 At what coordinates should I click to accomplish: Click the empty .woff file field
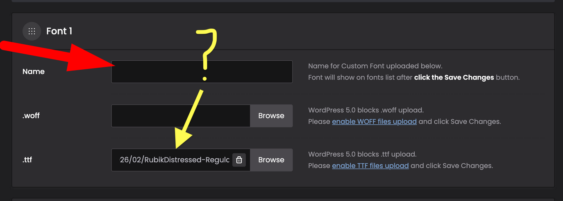click(180, 116)
